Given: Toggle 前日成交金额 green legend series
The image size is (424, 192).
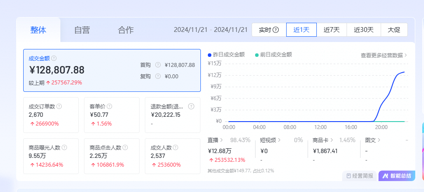Looking at the screenshot, I should [x=273, y=55].
